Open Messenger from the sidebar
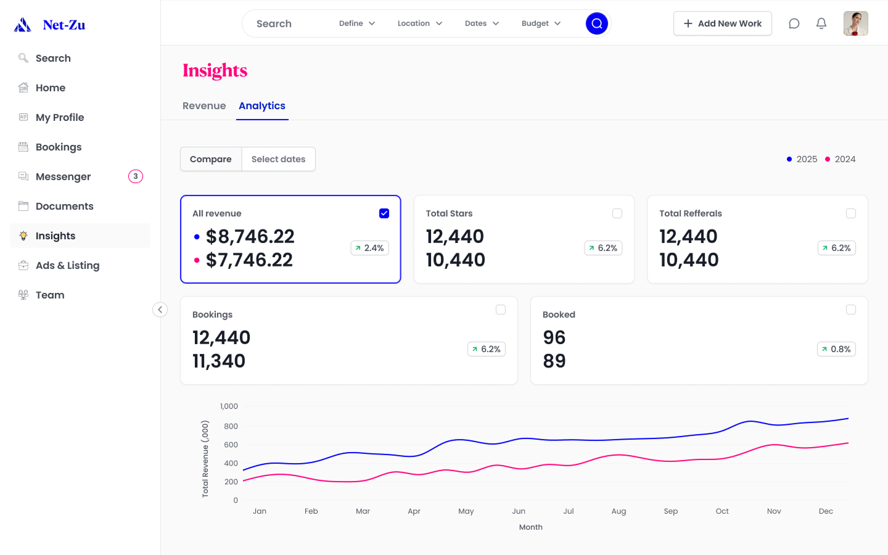888x555 pixels. 63,176
